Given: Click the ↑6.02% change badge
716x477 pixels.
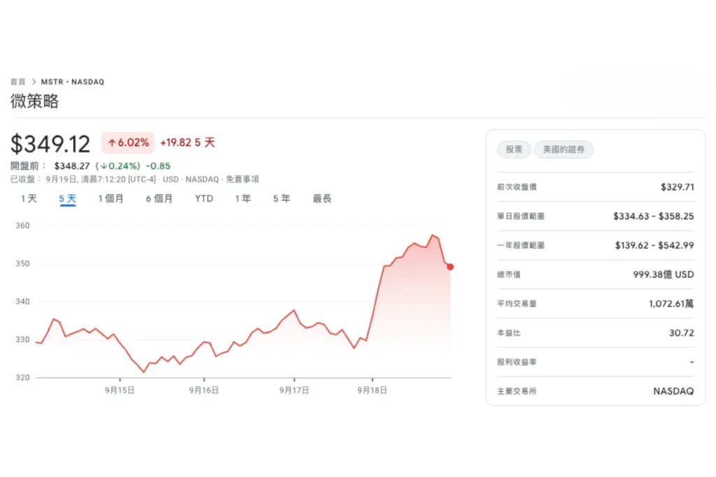Looking at the screenshot, I should point(128,142).
